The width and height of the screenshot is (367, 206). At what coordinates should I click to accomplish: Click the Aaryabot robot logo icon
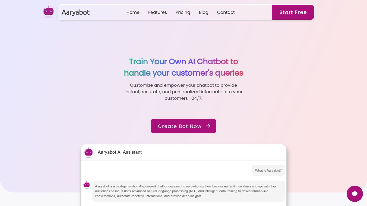click(x=49, y=12)
